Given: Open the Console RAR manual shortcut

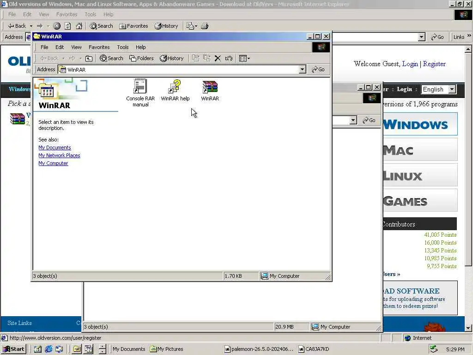Looking at the screenshot, I should 140,92.
